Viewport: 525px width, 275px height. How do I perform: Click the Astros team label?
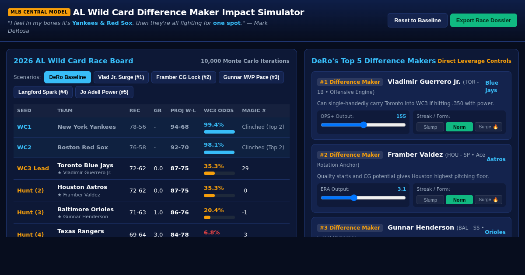tap(496, 159)
